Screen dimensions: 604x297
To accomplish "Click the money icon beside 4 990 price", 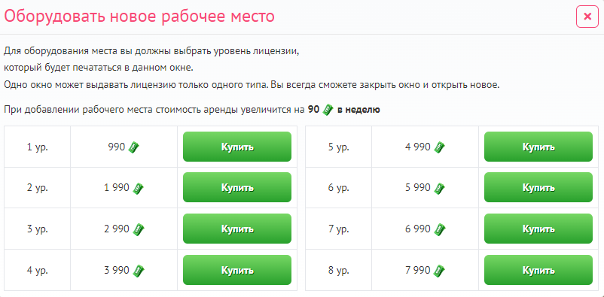I will coord(439,147).
